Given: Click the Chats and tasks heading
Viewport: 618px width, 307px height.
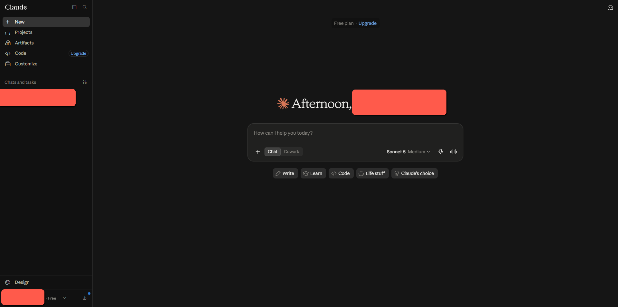Looking at the screenshot, I should (x=20, y=82).
